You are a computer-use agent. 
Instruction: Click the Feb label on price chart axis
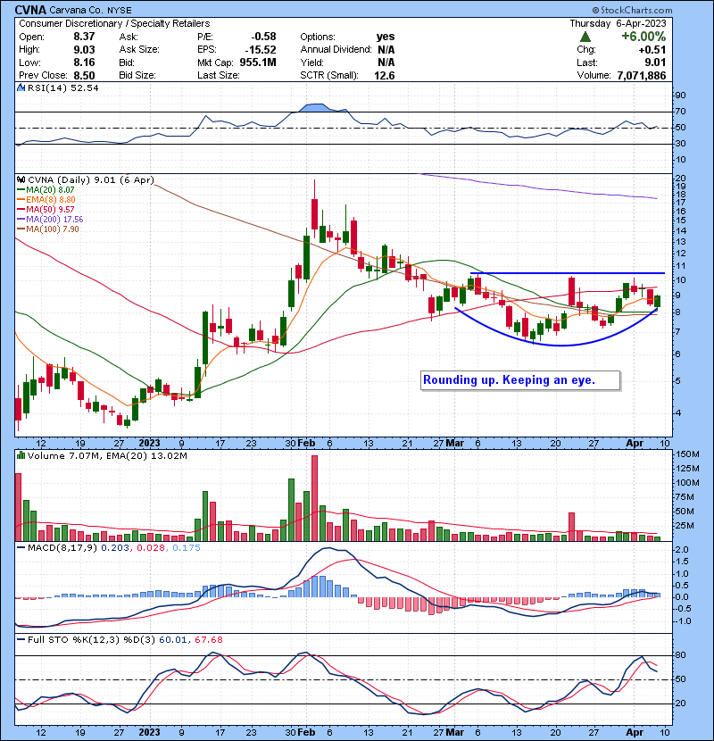click(x=307, y=444)
